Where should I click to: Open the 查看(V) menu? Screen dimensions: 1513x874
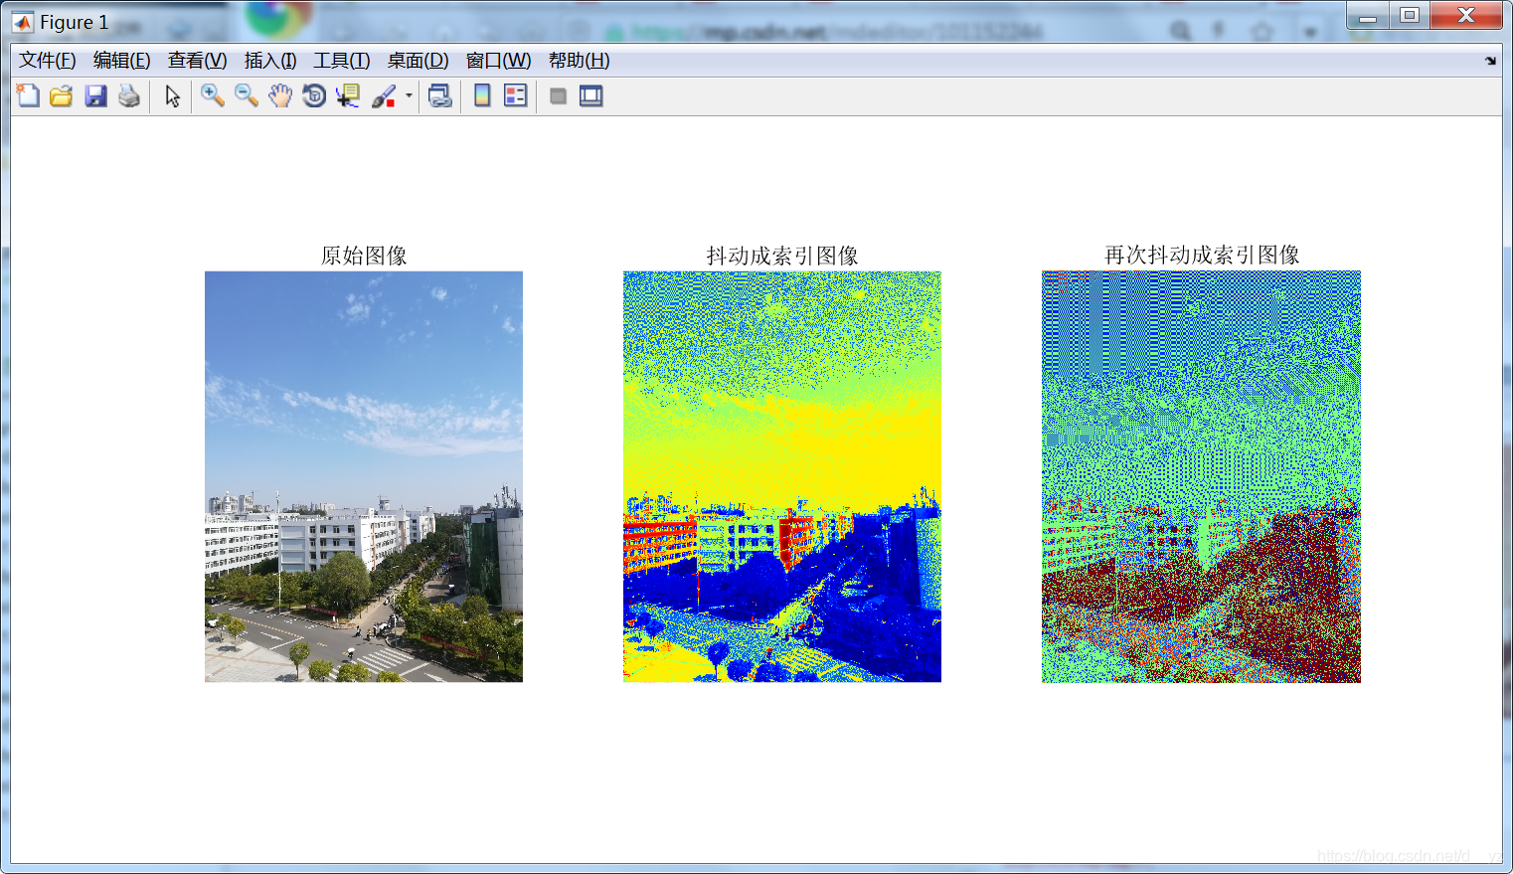point(198,61)
